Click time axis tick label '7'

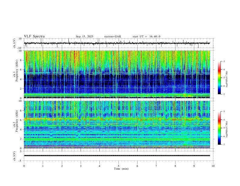pos(156,166)
